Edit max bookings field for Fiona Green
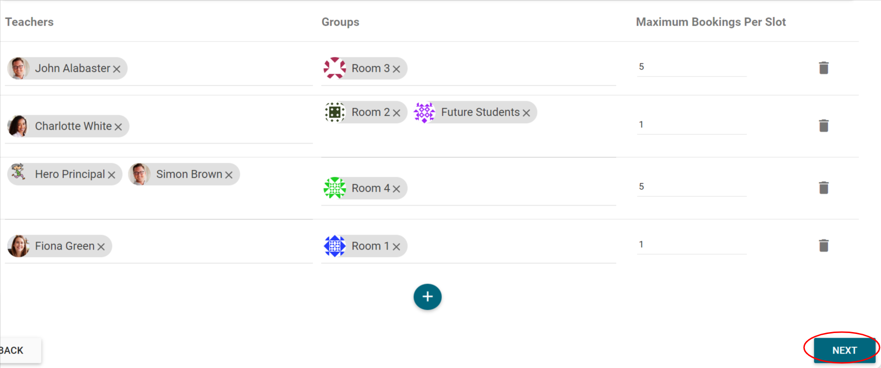This screenshot has width=881, height=368. (x=691, y=244)
